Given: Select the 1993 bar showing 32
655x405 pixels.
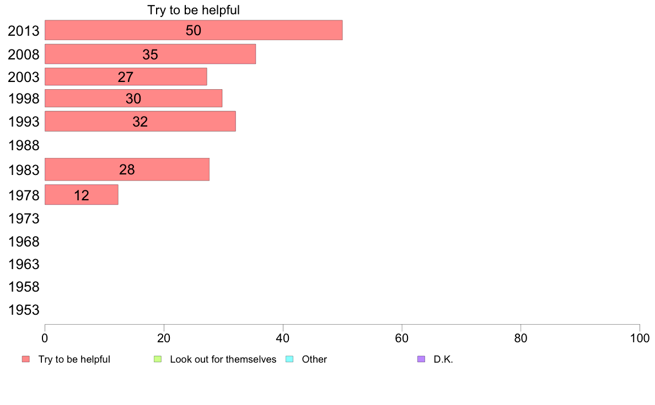Looking at the screenshot, I should 140,122.
